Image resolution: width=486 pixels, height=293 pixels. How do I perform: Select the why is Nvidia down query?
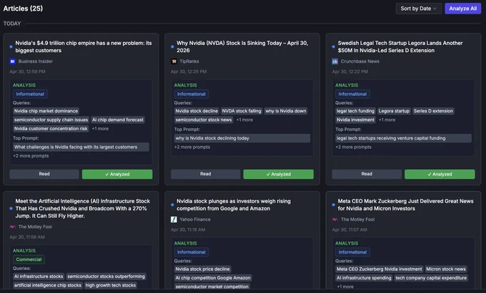pyautogui.click(x=286, y=111)
